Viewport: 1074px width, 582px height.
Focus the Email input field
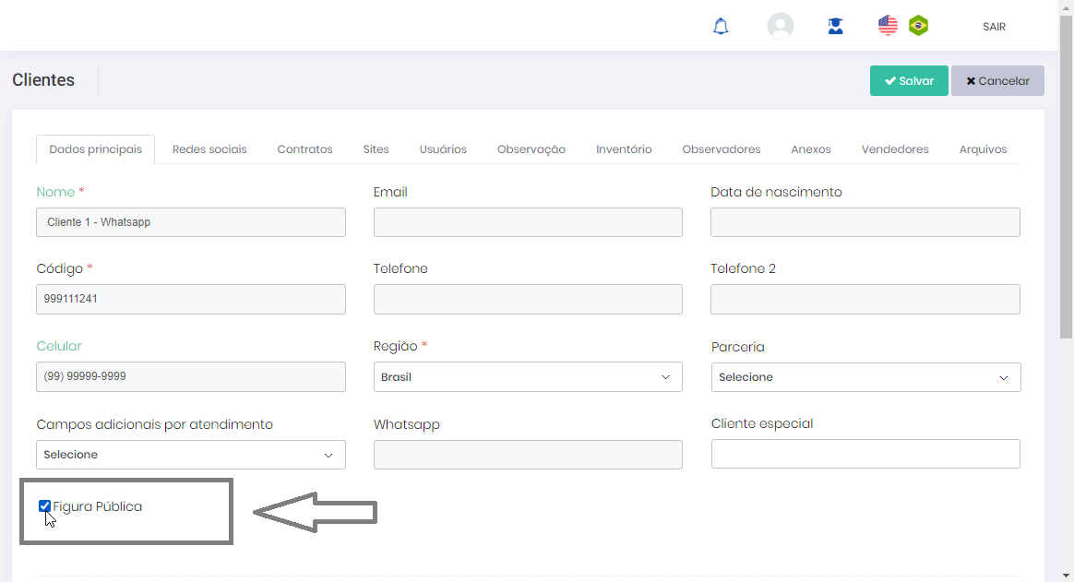point(528,222)
